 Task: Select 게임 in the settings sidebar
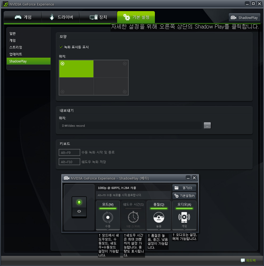[28, 40]
